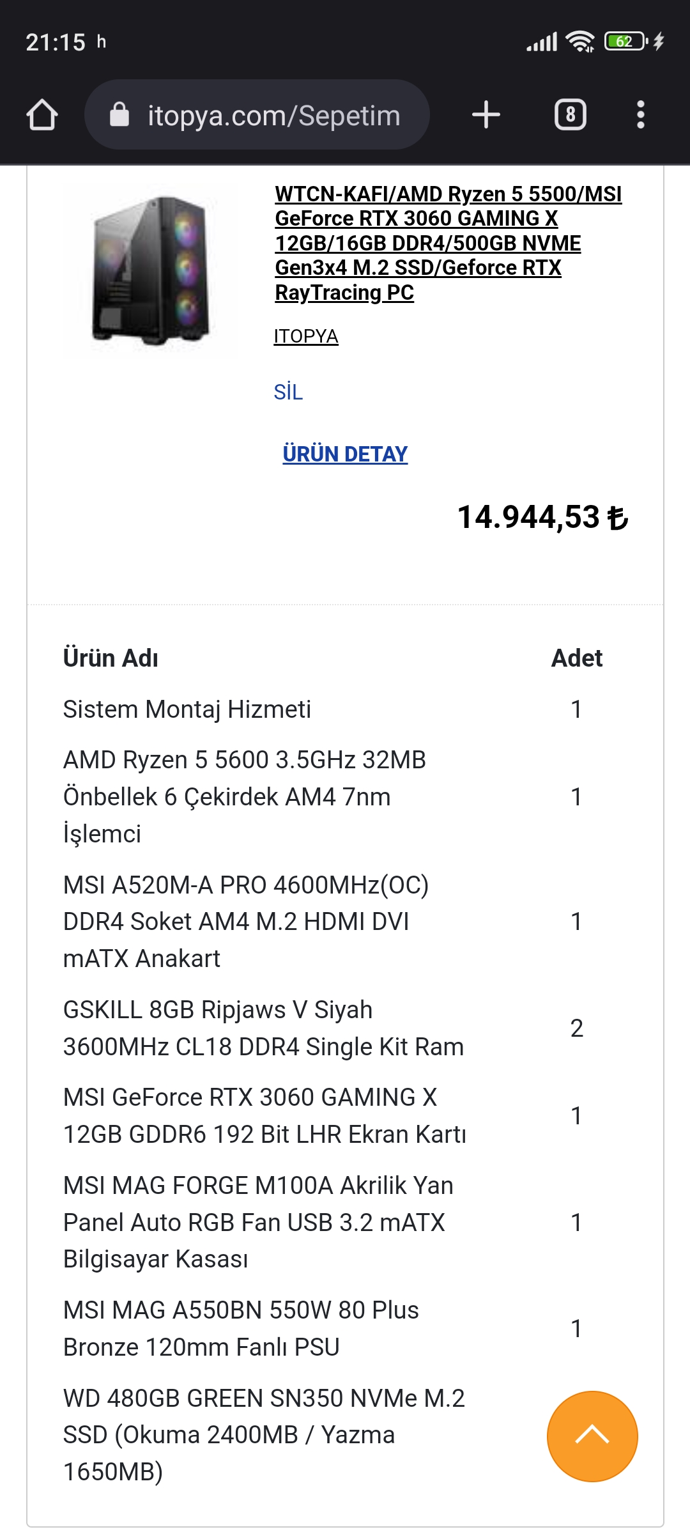Tap the cellular signal strength icon

point(542,42)
